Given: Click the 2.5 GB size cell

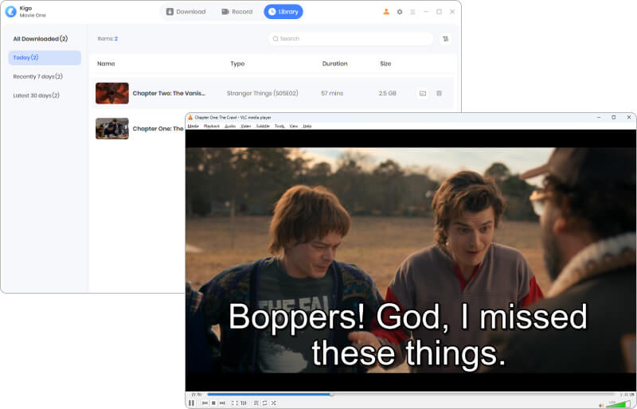Looking at the screenshot, I should click(x=387, y=93).
